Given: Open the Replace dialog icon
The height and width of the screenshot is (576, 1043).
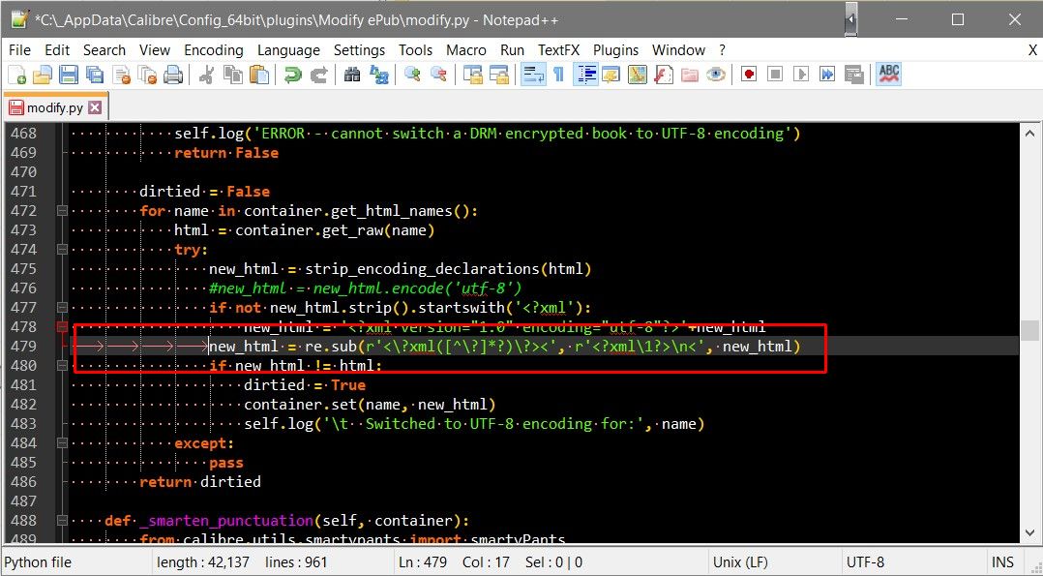Looking at the screenshot, I should pyautogui.click(x=378, y=75).
